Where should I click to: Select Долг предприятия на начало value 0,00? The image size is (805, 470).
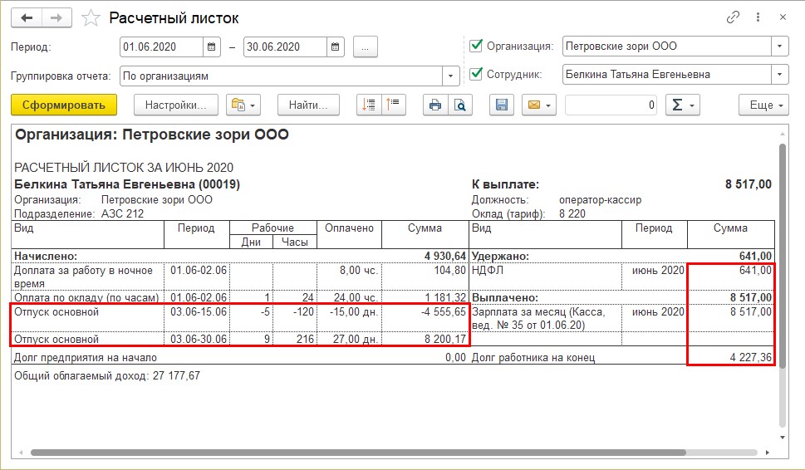coord(455,357)
